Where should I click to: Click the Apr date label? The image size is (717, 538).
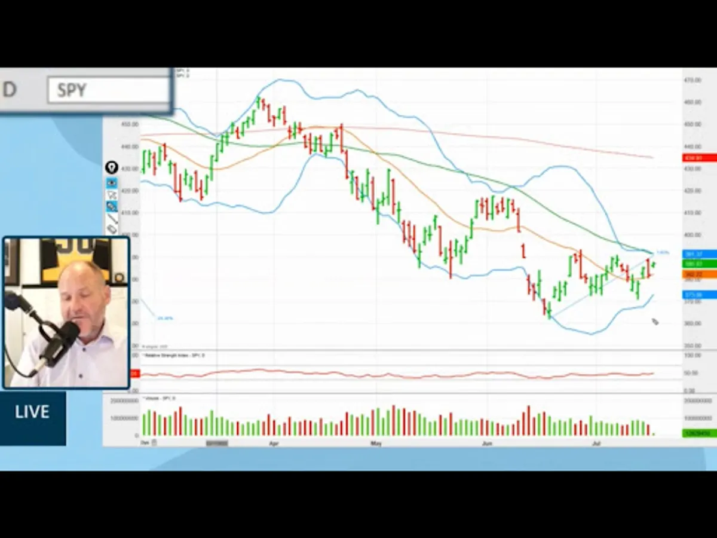274,444
